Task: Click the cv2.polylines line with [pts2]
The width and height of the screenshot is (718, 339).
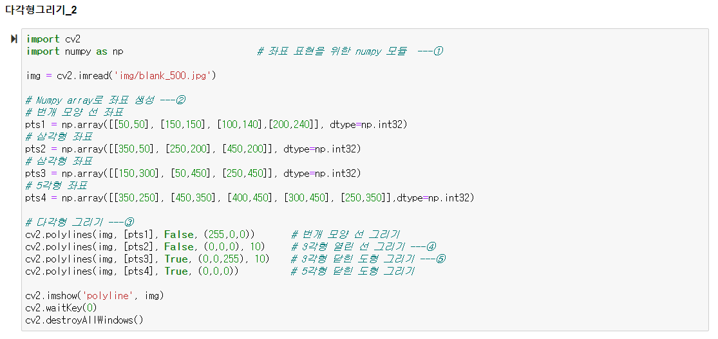Action: click(146, 247)
